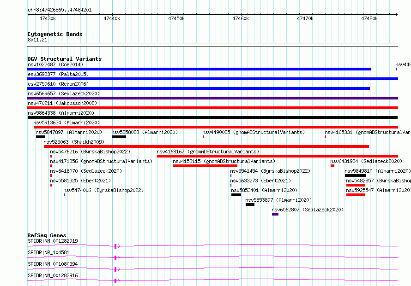Click the nsv4490085 gnomAD variant label

[x=254, y=132]
